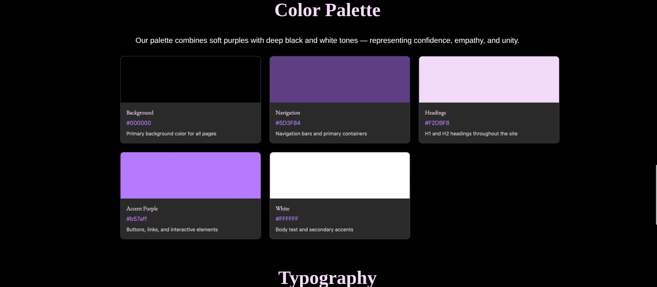
Task: Click the "Background" card title
Action: pyautogui.click(x=140, y=113)
